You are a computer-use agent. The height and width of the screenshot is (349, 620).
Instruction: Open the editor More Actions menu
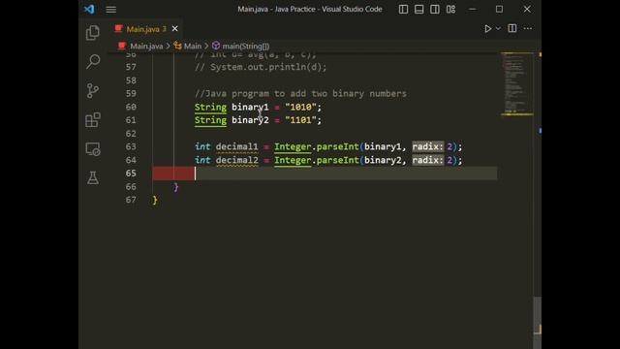[x=528, y=28]
